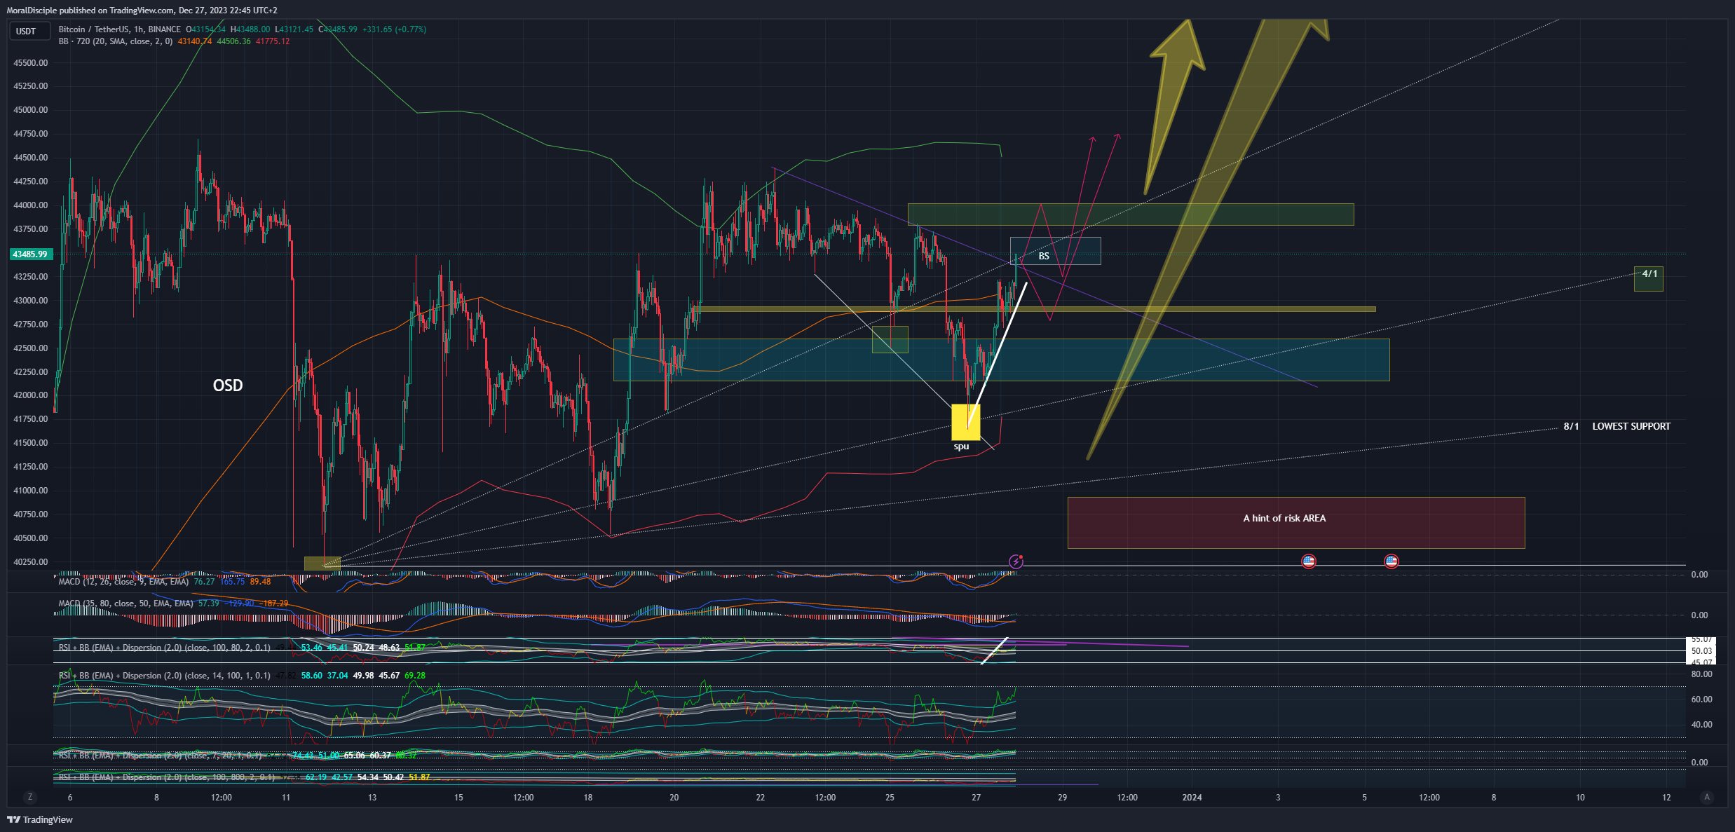
Task: Open the later US flag economic event marker
Action: click(x=1391, y=561)
